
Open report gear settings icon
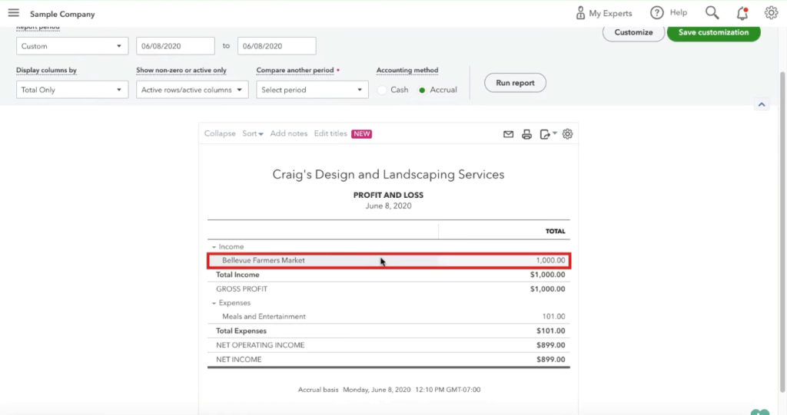coord(567,134)
